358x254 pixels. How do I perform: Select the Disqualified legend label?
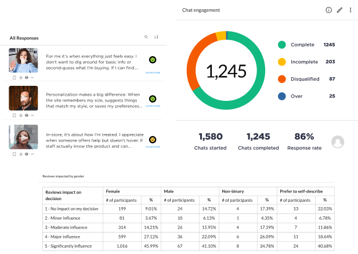tap(305, 79)
